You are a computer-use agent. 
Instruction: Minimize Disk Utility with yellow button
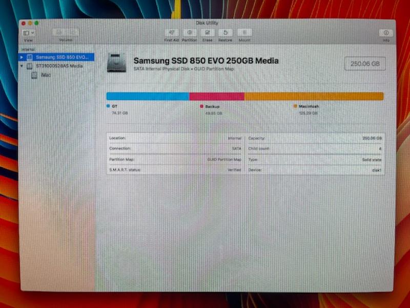tap(30, 23)
